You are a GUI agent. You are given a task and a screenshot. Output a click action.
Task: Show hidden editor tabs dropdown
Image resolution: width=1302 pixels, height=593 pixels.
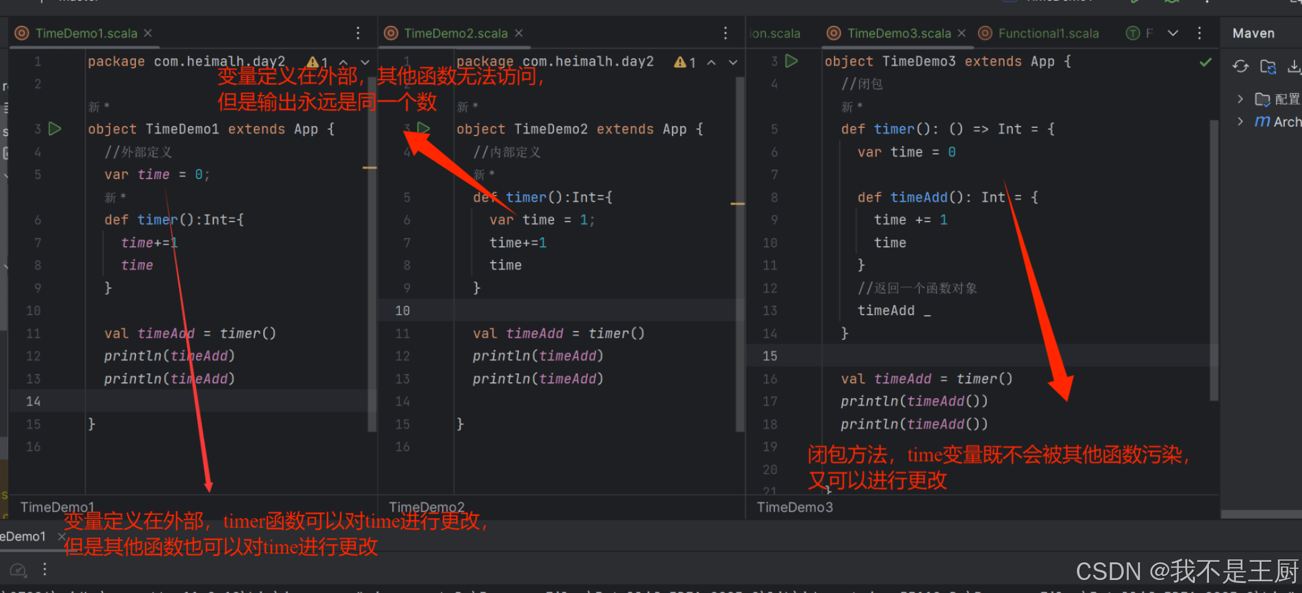tap(1173, 33)
